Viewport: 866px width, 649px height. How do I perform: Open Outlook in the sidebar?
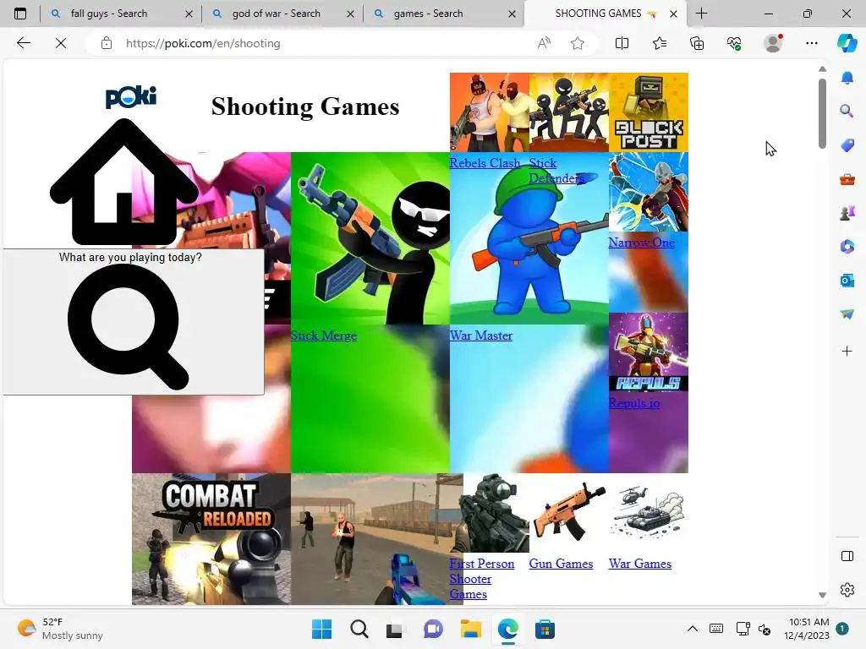(847, 281)
